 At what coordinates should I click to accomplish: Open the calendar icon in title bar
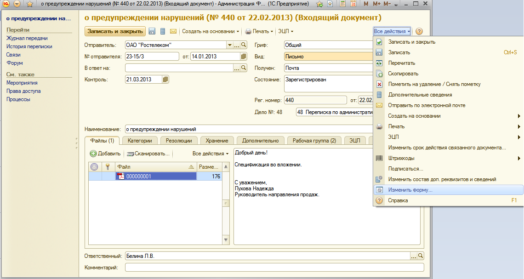pos(353,4)
